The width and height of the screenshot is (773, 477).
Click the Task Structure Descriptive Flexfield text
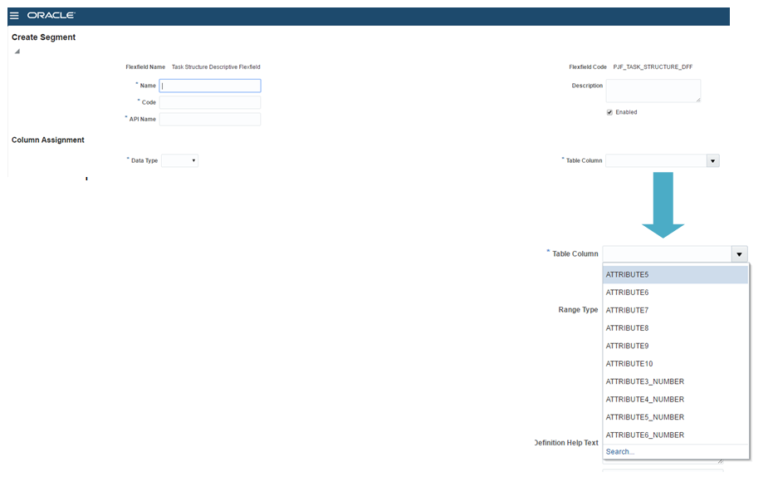(216, 67)
